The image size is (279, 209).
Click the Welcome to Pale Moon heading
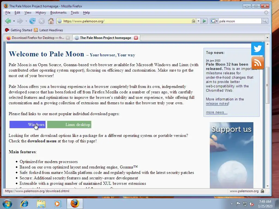point(46,54)
